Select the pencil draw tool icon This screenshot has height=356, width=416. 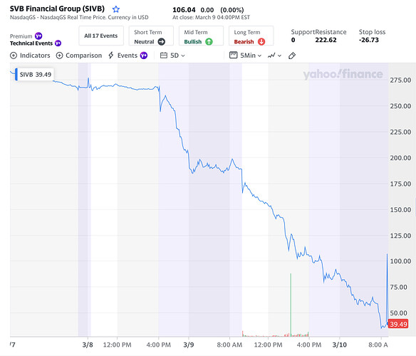coord(292,56)
